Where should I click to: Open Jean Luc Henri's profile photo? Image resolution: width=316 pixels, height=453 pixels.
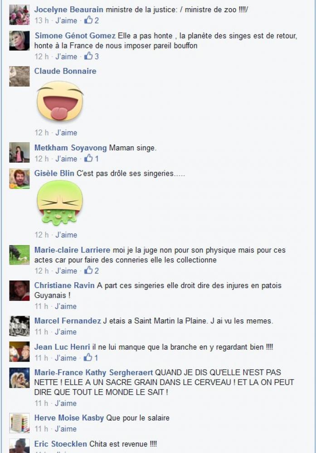(19, 352)
